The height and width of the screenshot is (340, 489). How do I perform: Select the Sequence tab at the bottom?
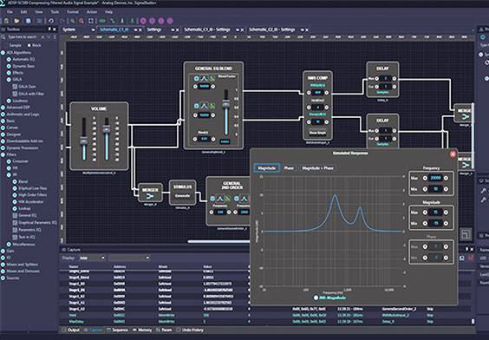point(117,330)
